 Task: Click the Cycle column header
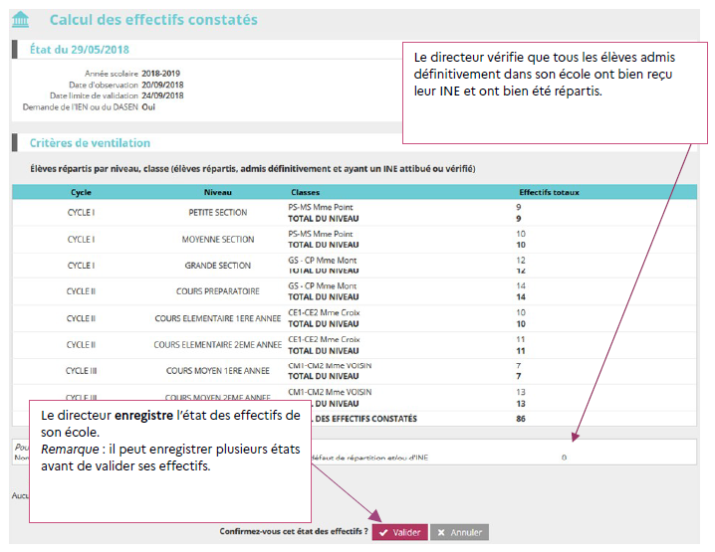[82, 192]
